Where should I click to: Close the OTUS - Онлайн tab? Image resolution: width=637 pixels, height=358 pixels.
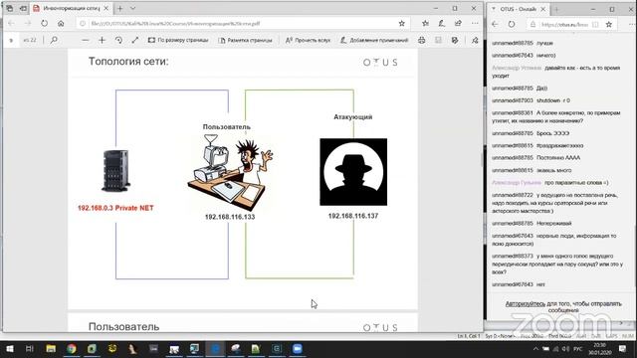tap(543, 9)
